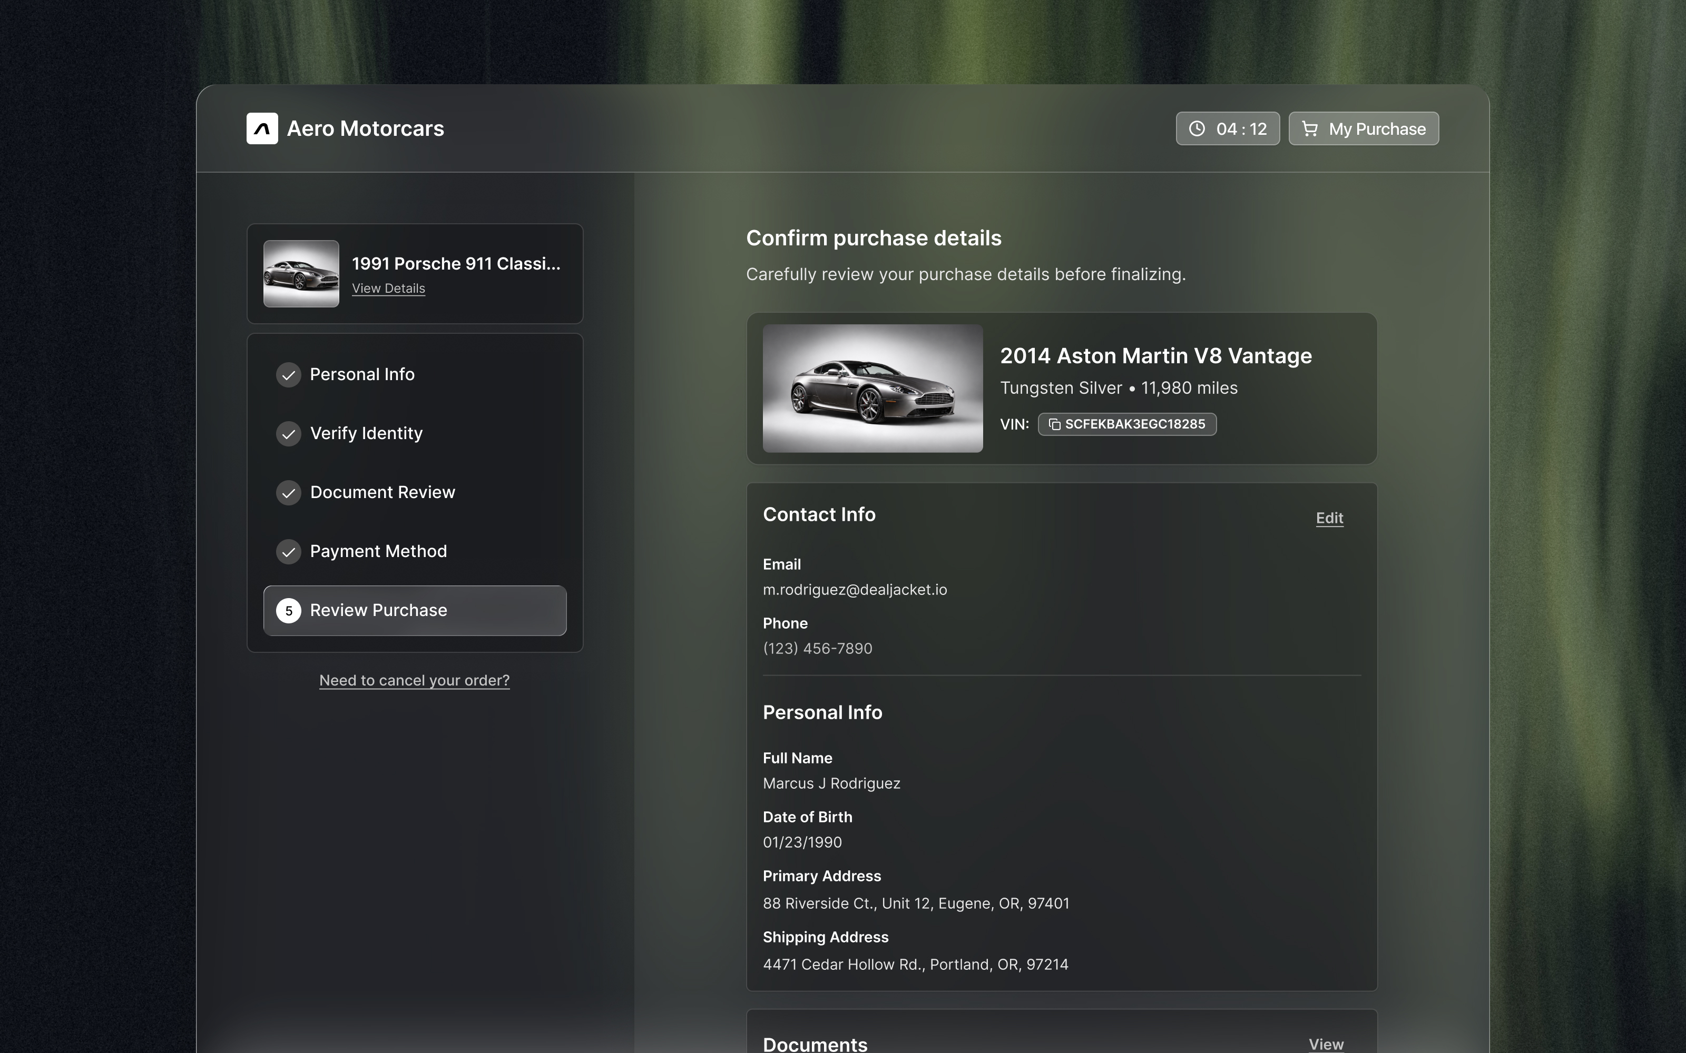Go to Payment Method step
Image resolution: width=1686 pixels, height=1053 pixels.
click(x=415, y=552)
